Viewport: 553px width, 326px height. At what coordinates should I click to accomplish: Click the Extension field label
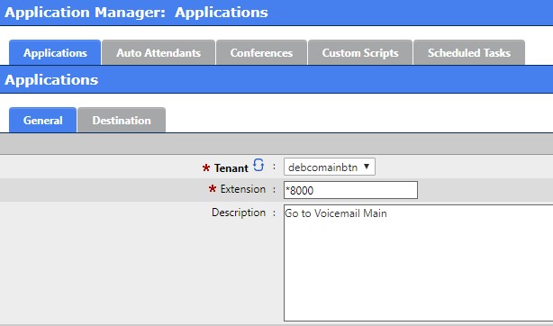(x=242, y=189)
